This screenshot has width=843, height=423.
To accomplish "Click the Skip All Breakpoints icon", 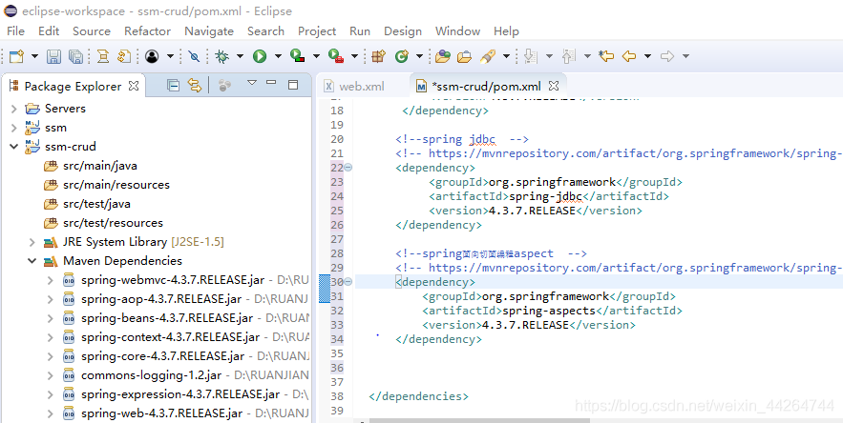I will click(x=195, y=56).
